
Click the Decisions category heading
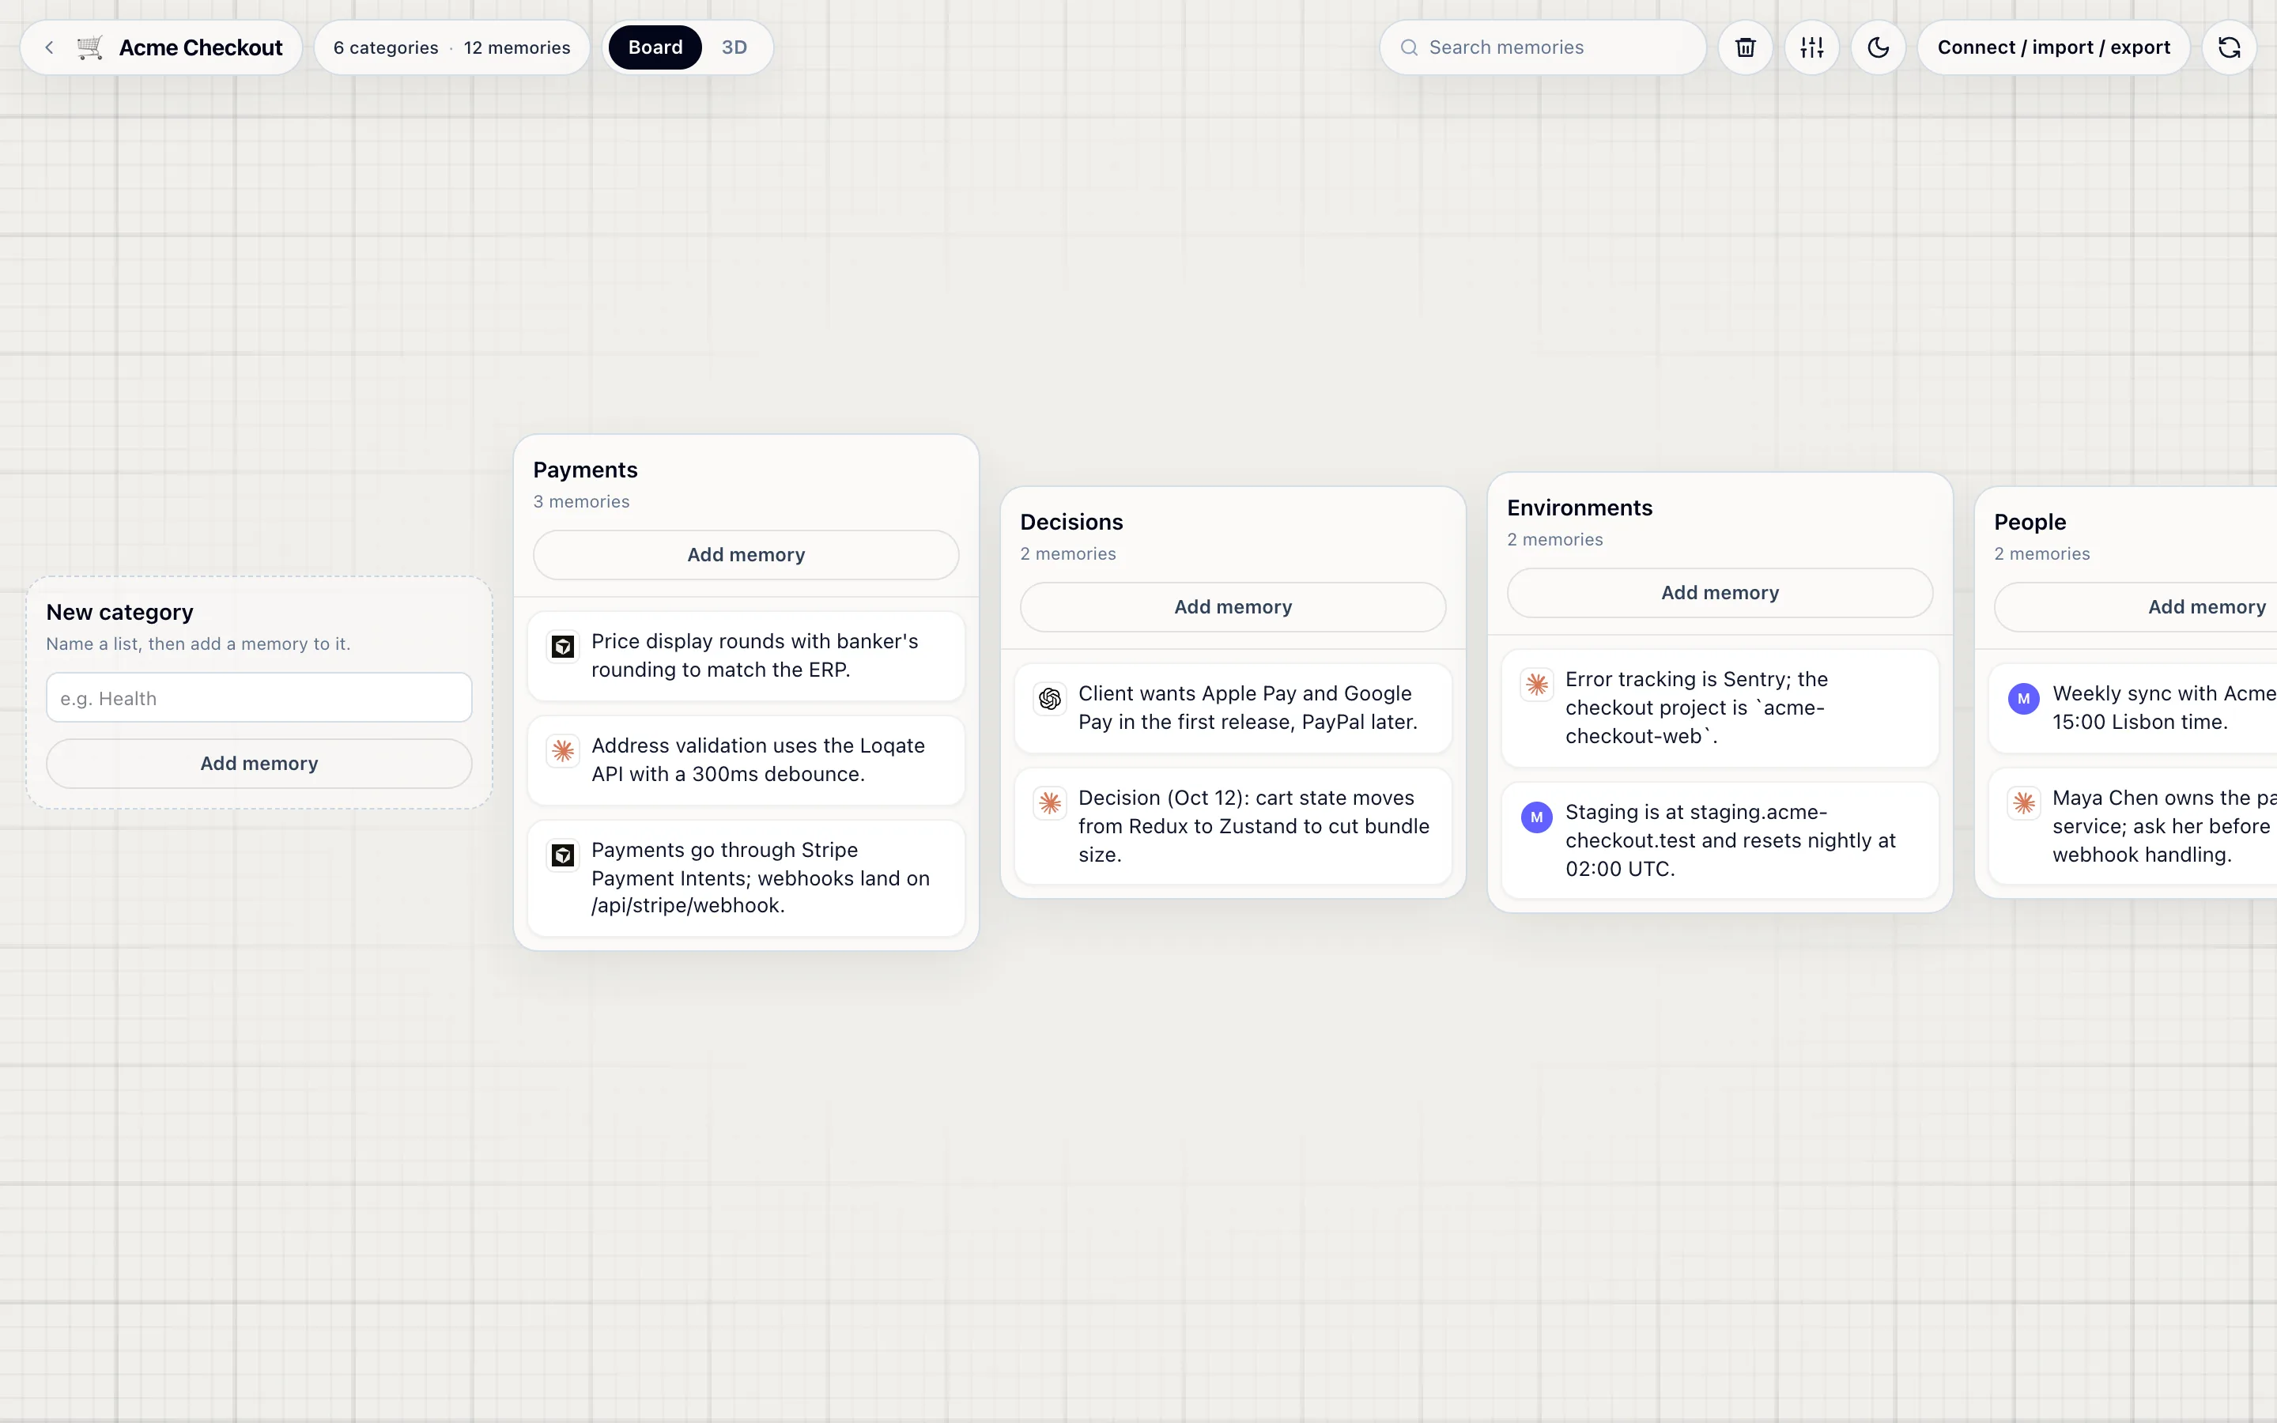[1071, 523]
